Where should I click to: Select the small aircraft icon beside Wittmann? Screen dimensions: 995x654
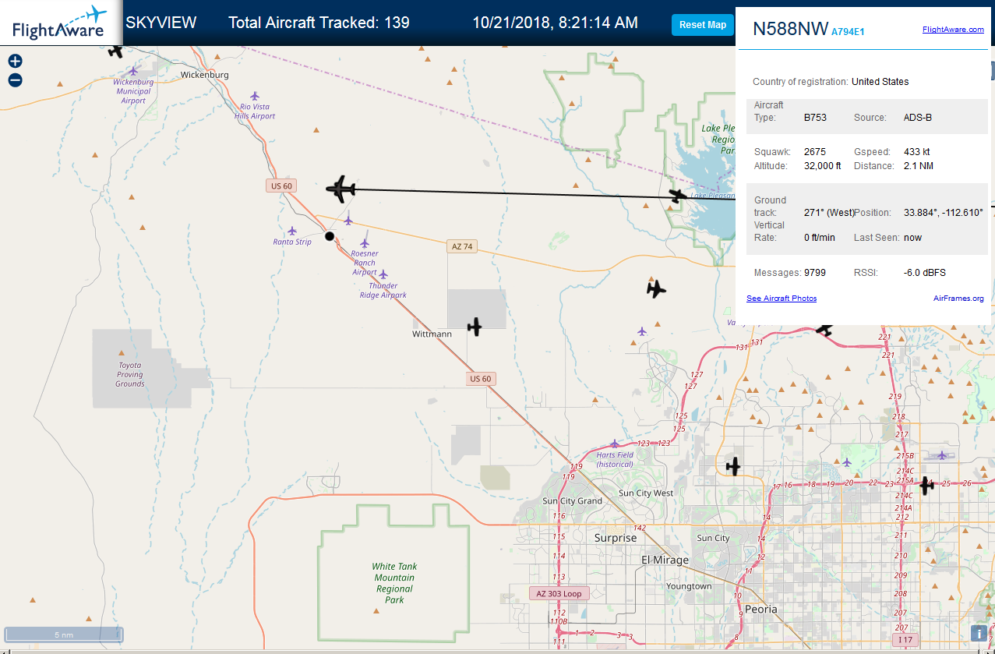tap(475, 327)
